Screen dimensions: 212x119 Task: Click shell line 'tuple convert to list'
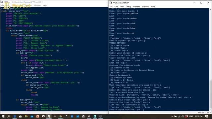click(122, 58)
